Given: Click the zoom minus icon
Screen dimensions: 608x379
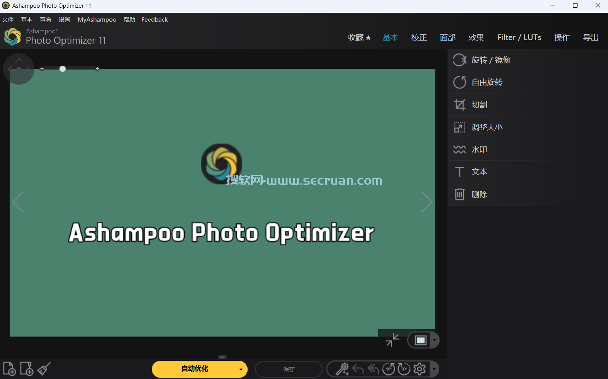Looking at the screenshot, I should (x=42, y=69).
